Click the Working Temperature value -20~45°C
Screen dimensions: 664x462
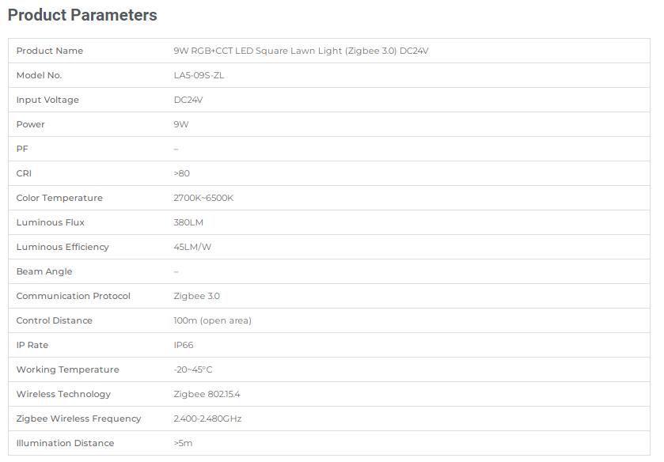[x=193, y=369]
